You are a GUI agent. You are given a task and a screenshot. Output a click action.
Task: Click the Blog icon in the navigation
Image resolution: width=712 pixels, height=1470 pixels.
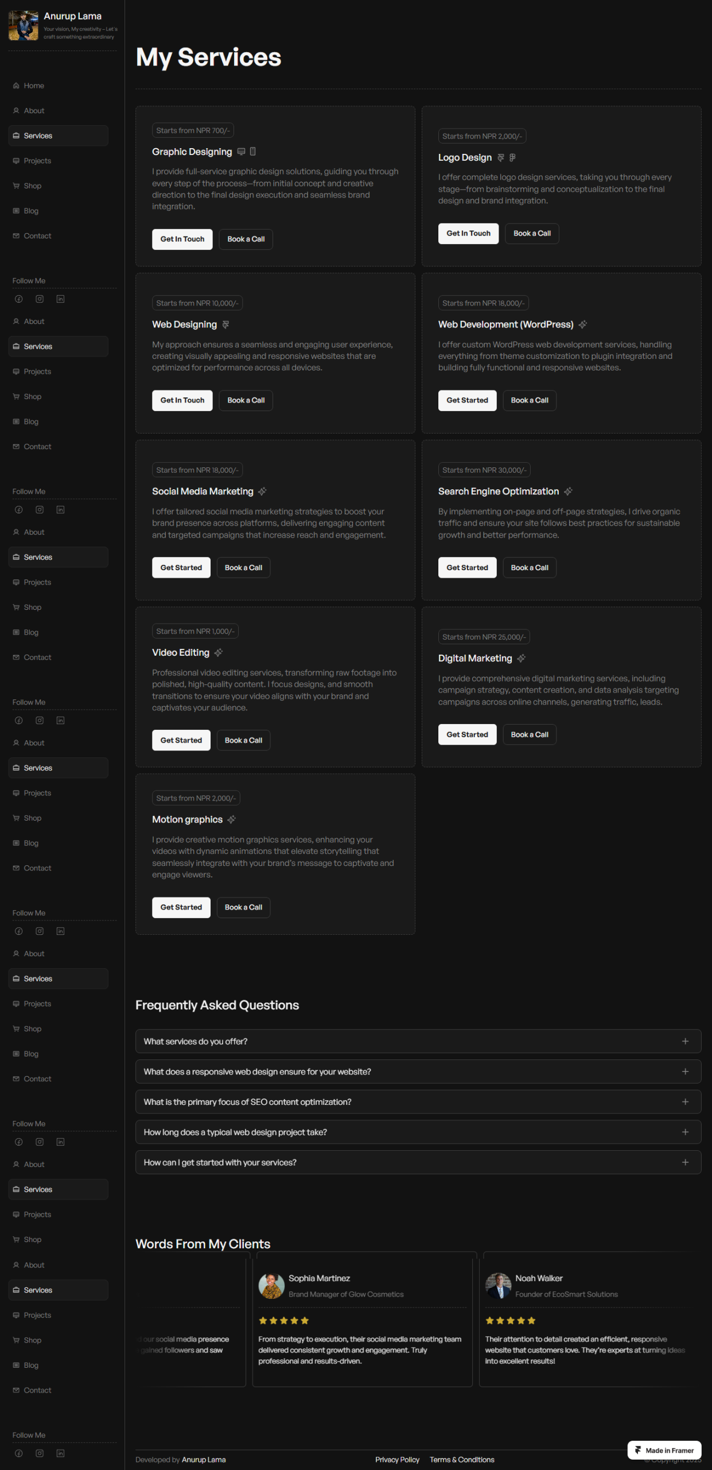[x=16, y=211]
